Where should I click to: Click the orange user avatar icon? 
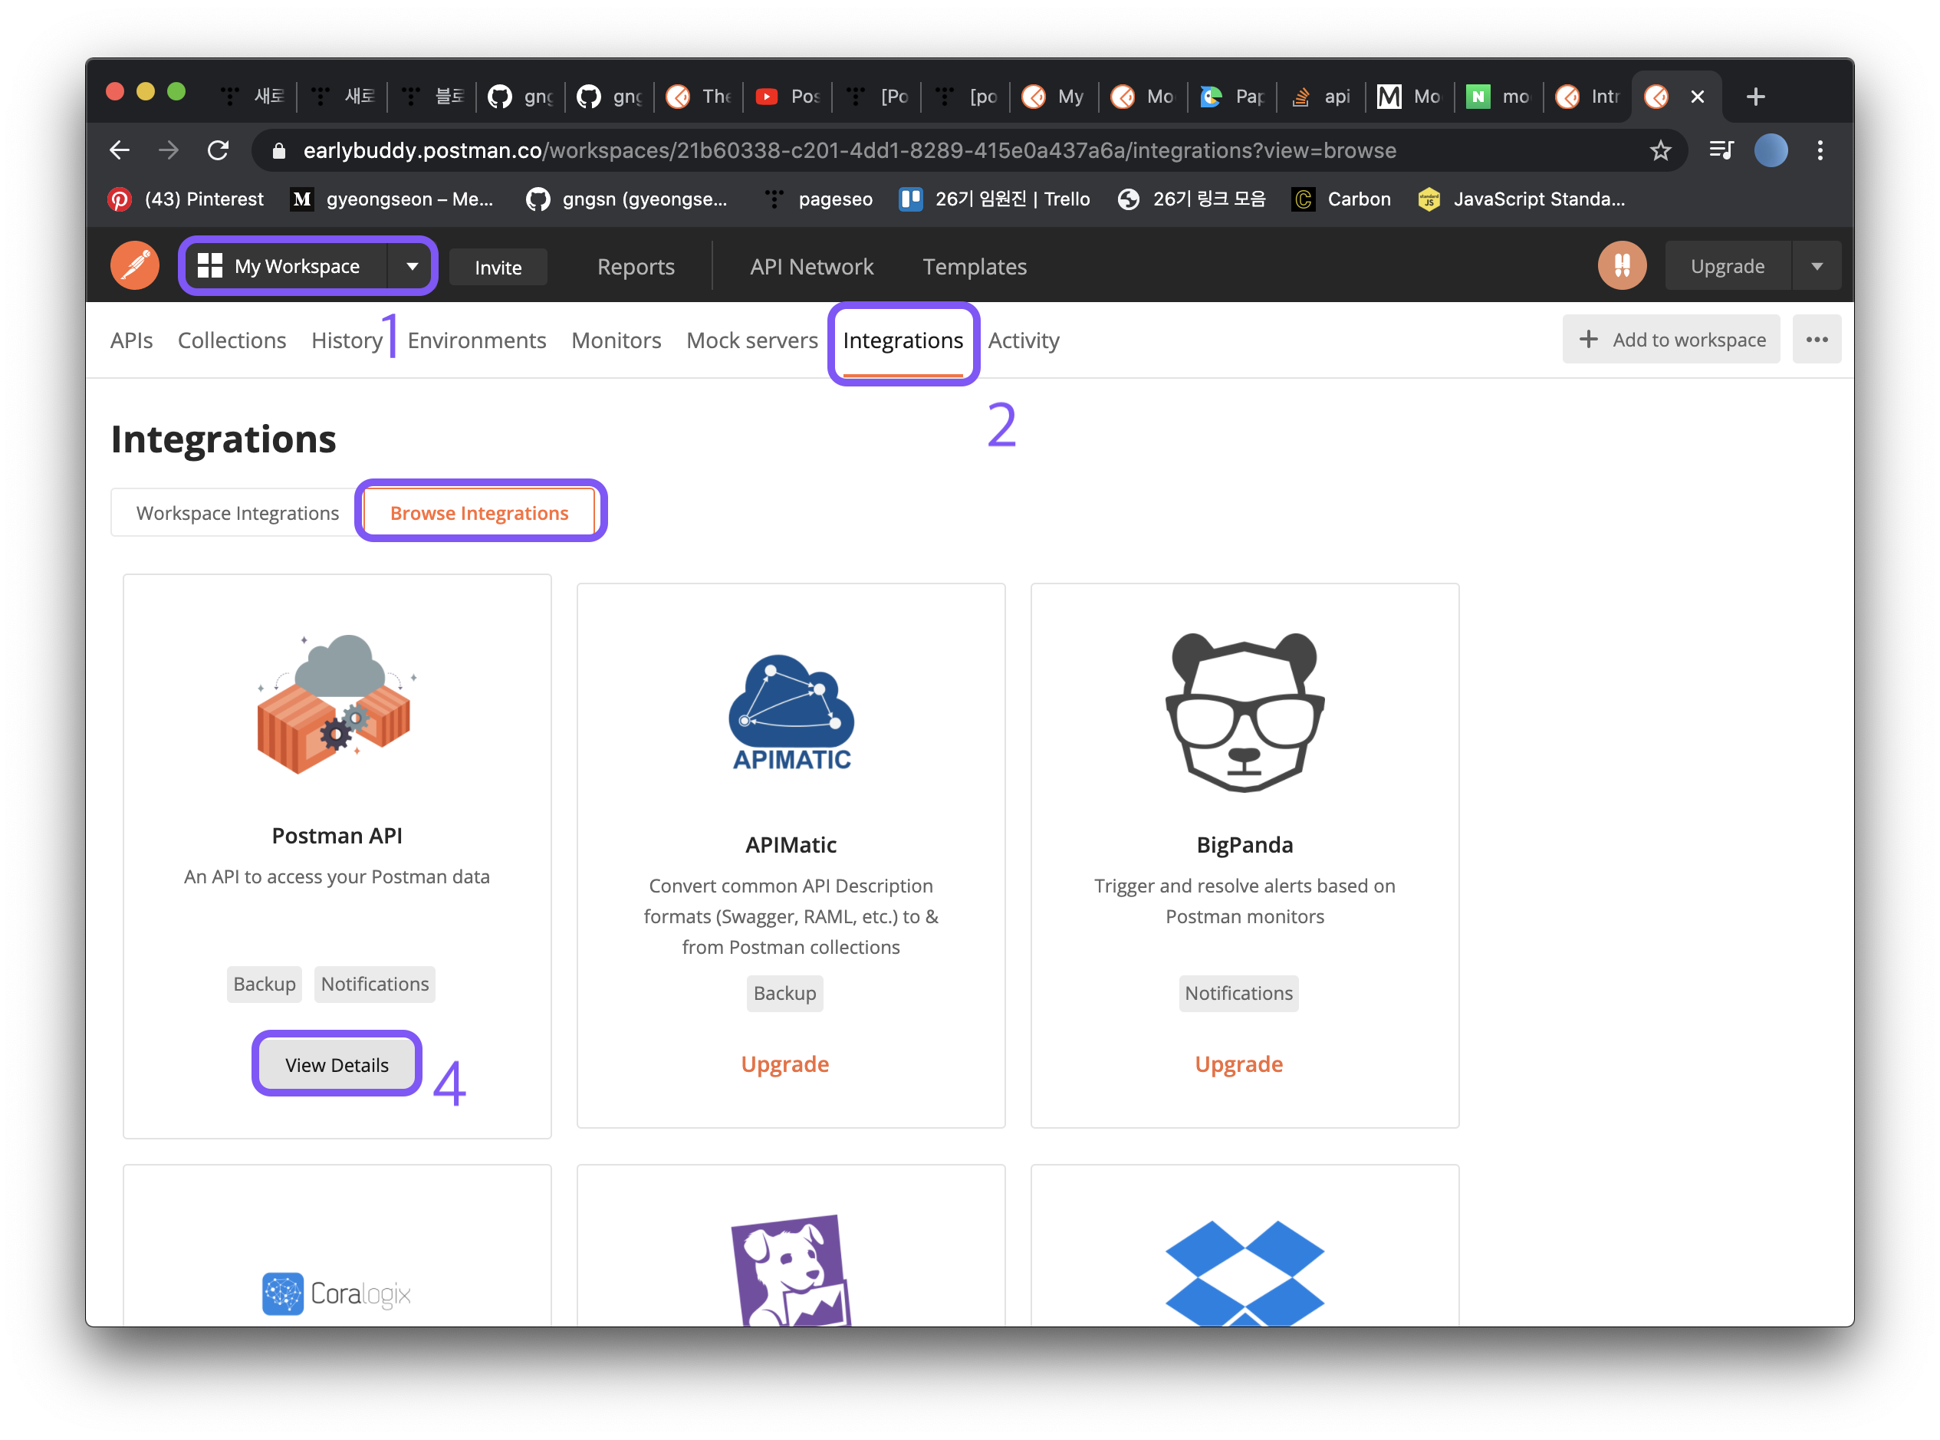[1621, 265]
